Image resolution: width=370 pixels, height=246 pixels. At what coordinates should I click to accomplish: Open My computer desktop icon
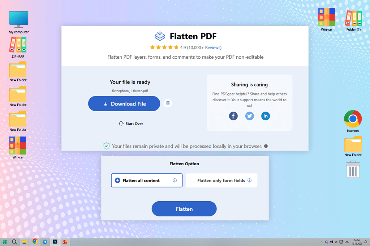coord(19,22)
